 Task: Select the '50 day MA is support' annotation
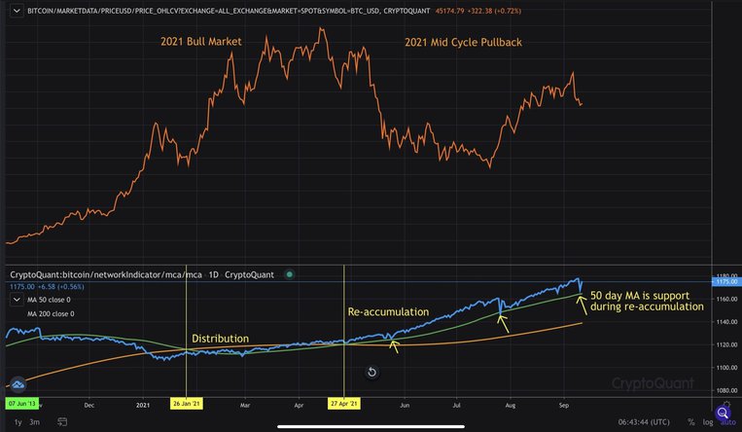[x=647, y=302]
